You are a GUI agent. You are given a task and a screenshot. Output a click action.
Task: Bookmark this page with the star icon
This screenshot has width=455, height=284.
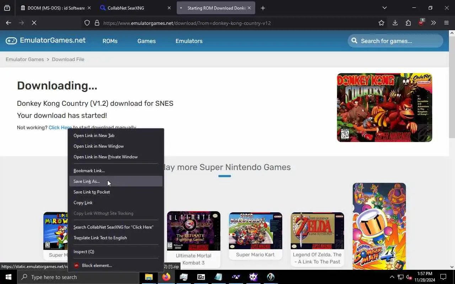click(x=381, y=23)
